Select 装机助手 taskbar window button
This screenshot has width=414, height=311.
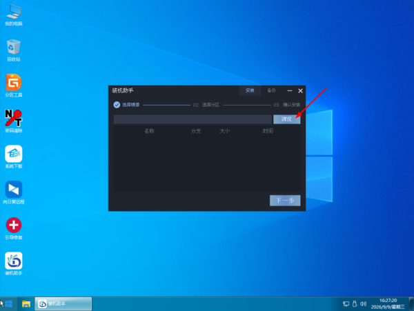63,304
